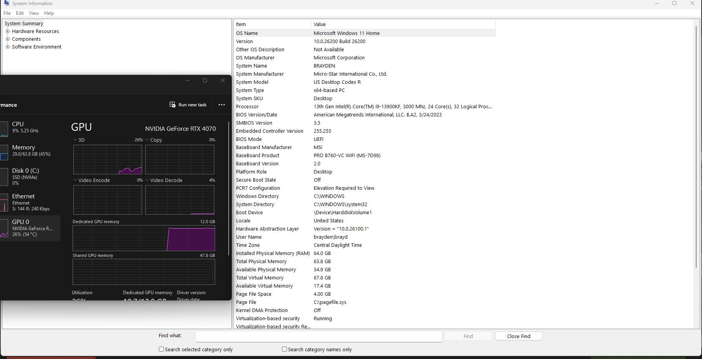Image resolution: width=702 pixels, height=359 pixels.
Task: Enable Search selected category only checkbox
Action: point(161,349)
